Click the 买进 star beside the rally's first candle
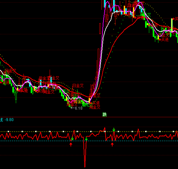 pos(95,103)
